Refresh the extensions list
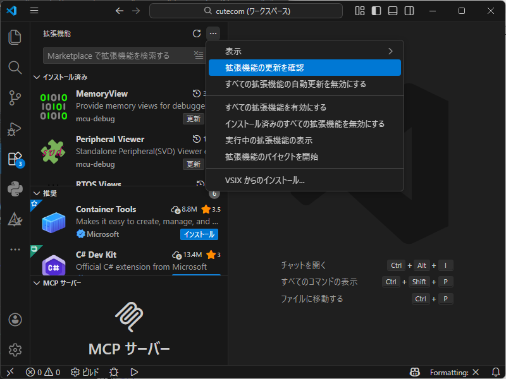 click(197, 33)
